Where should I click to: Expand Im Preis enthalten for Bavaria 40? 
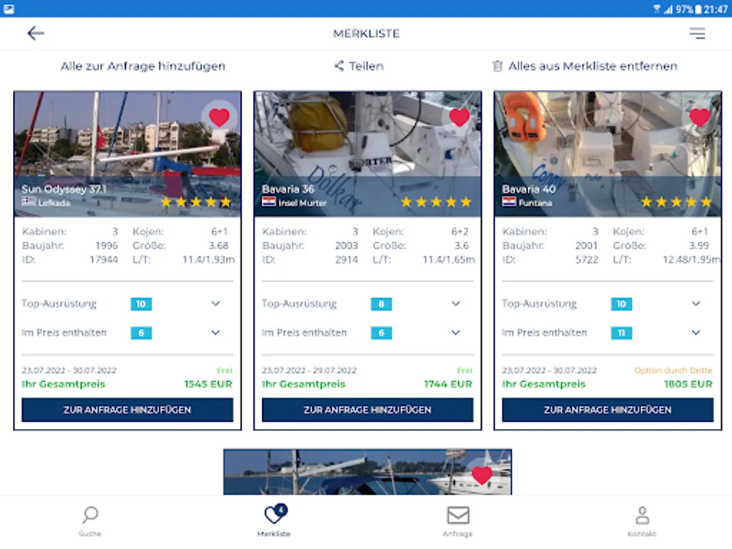(696, 332)
